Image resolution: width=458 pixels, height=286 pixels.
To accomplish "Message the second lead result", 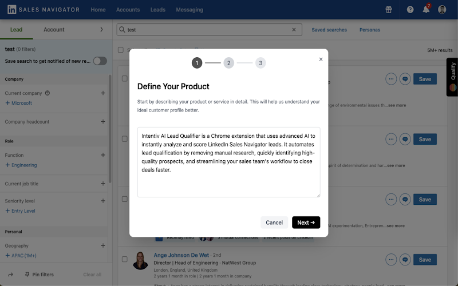I will point(405,139).
